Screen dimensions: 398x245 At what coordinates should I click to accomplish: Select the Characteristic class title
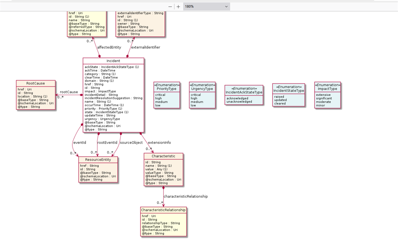(164, 156)
